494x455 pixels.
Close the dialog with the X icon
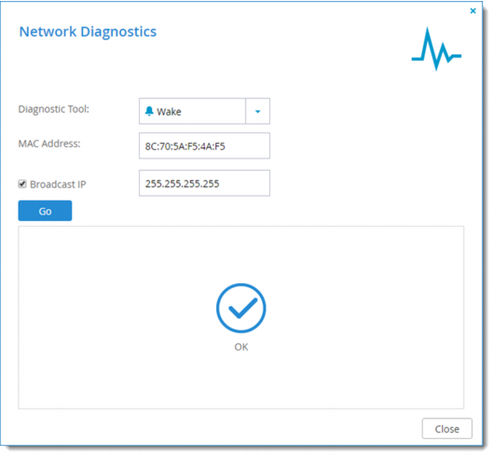(x=473, y=11)
